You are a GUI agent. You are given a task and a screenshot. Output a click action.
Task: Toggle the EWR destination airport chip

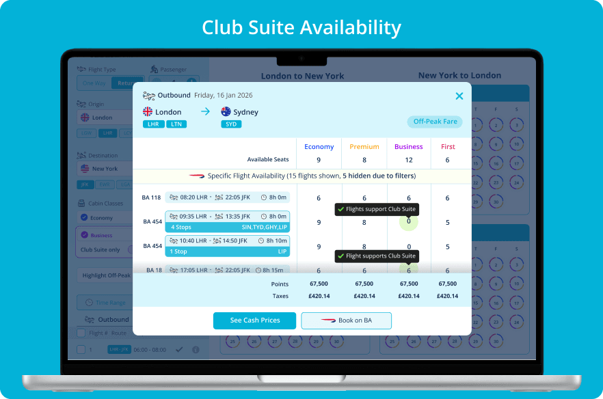(x=105, y=184)
